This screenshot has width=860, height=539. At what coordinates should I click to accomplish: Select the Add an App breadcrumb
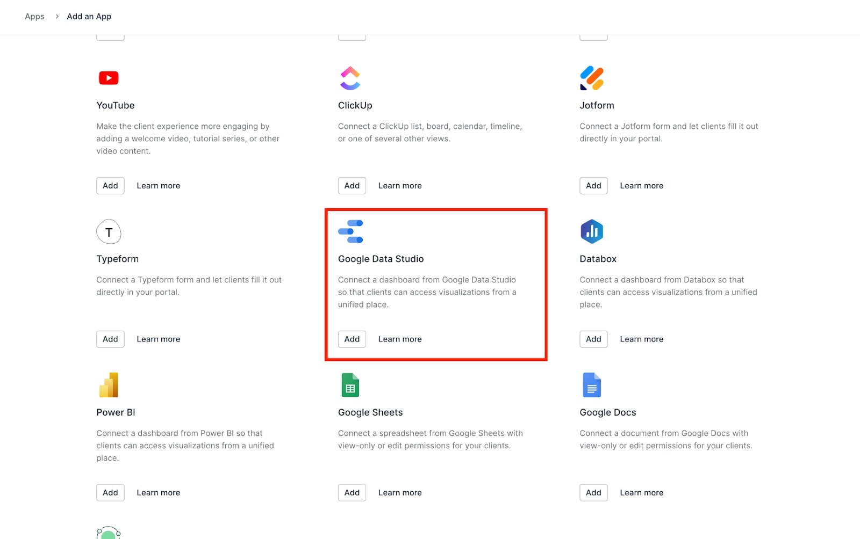click(x=89, y=17)
